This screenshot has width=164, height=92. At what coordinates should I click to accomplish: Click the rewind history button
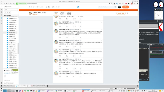[7, 4]
